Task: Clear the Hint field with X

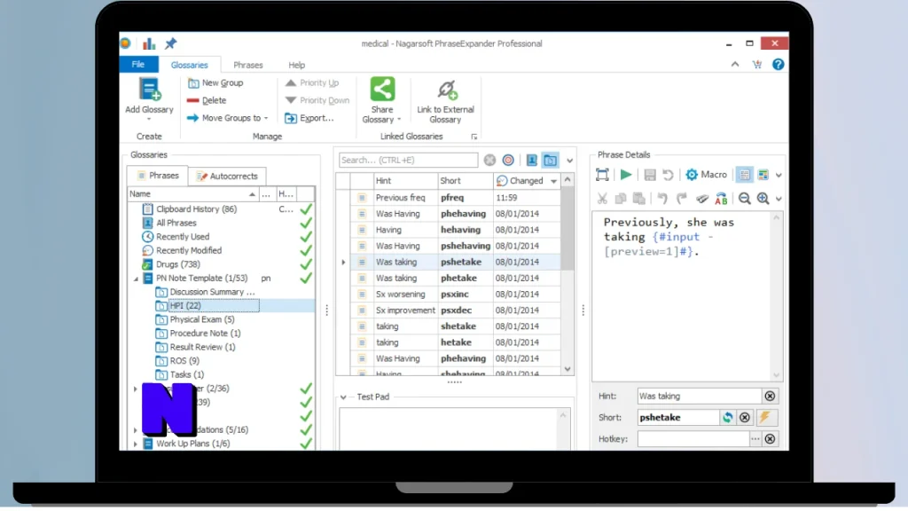Action: pos(770,397)
